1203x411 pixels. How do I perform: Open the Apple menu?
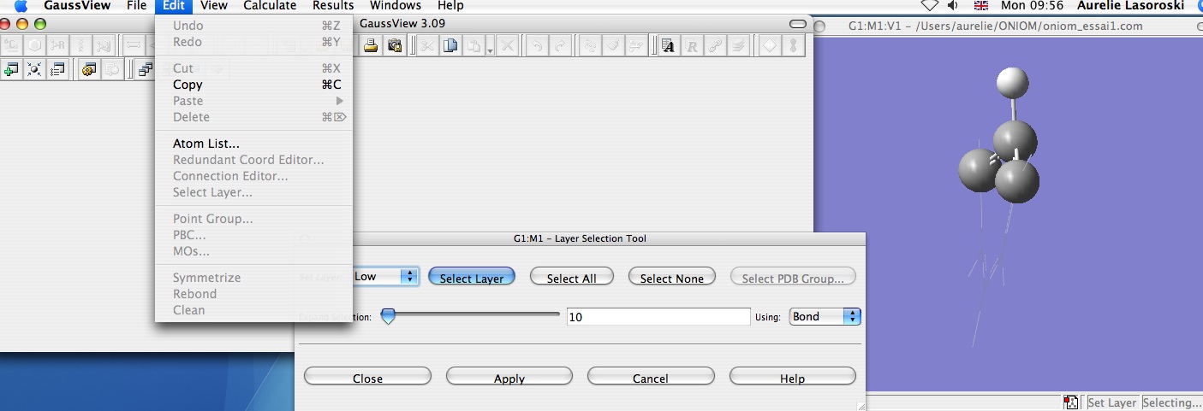[21, 5]
